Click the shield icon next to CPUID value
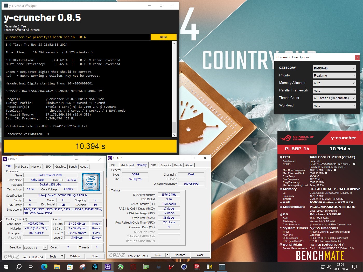This screenshot has height=272, width=363. pos(354,164)
